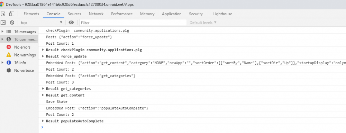Click the Embedded Post get_content log line
The width and height of the screenshot is (346, 133).
click(192, 63)
